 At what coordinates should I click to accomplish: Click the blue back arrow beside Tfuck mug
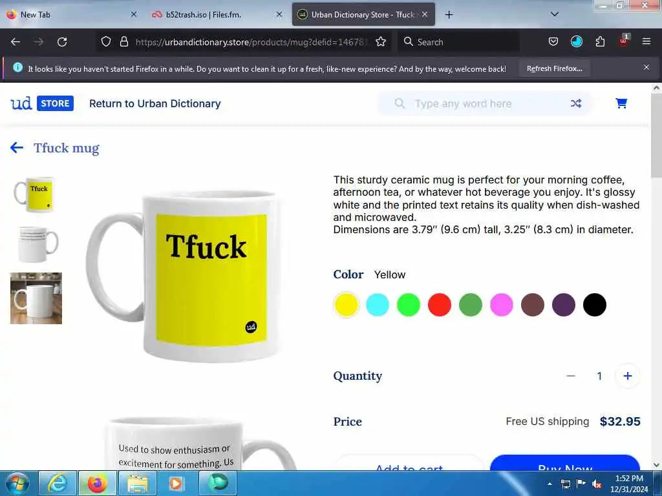pyautogui.click(x=16, y=148)
